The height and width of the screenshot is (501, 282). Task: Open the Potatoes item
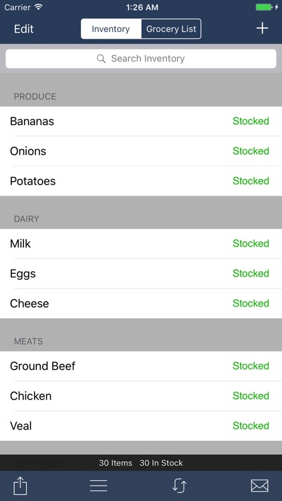141,181
